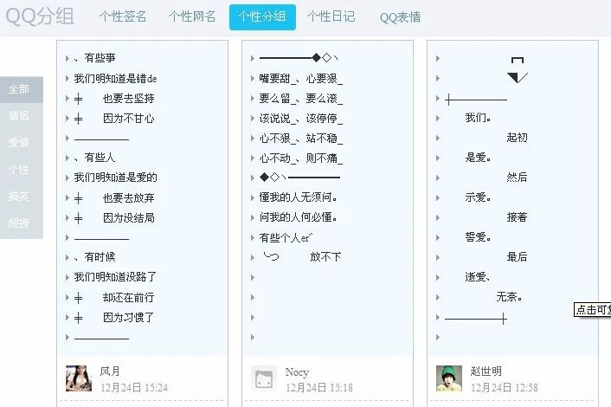The image size is (611, 407).
Task: Select the 搞笑 sidebar category
Action: (x=19, y=196)
